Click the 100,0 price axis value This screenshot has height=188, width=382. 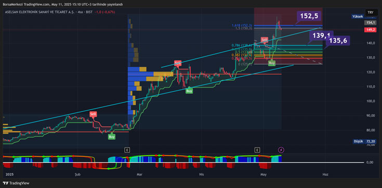(x=371, y=101)
